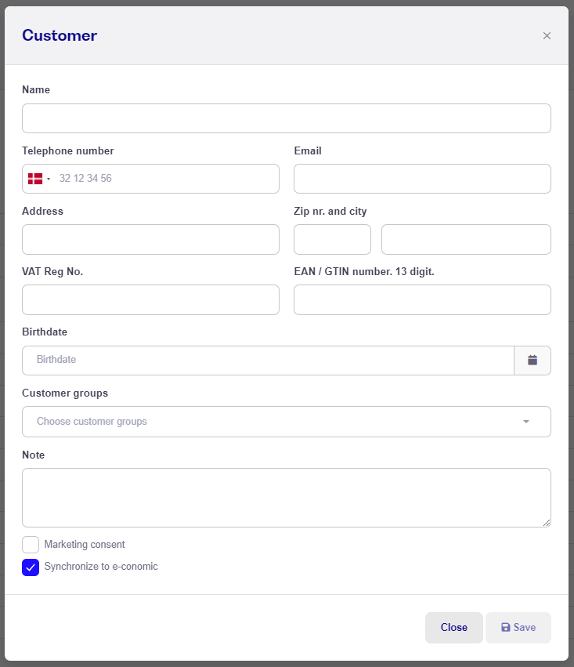
Task: Enable the Marketing consent checkbox
Action: [x=31, y=545]
